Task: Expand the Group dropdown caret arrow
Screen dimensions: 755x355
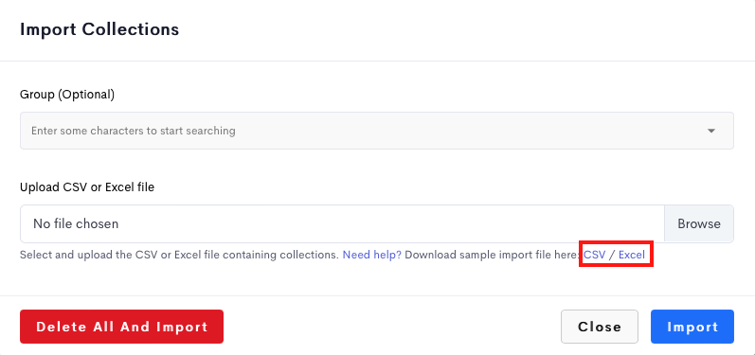Action: pyautogui.click(x=710, y=131)
